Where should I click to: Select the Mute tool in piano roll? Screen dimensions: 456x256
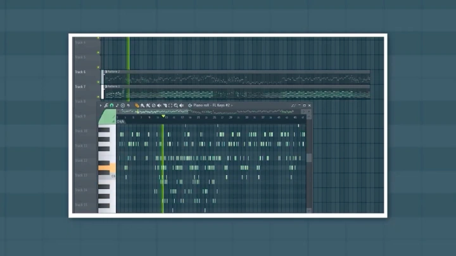(159, 106)
